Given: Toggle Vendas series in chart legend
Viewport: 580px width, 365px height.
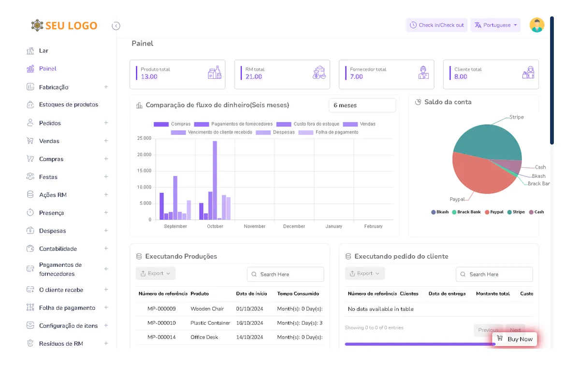Looking at the screenshot, I should click(x=359, y=124).
